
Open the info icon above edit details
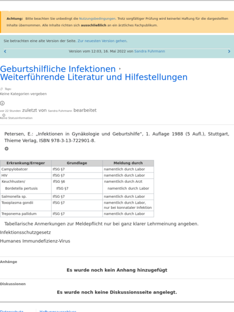tap(2, 103)
